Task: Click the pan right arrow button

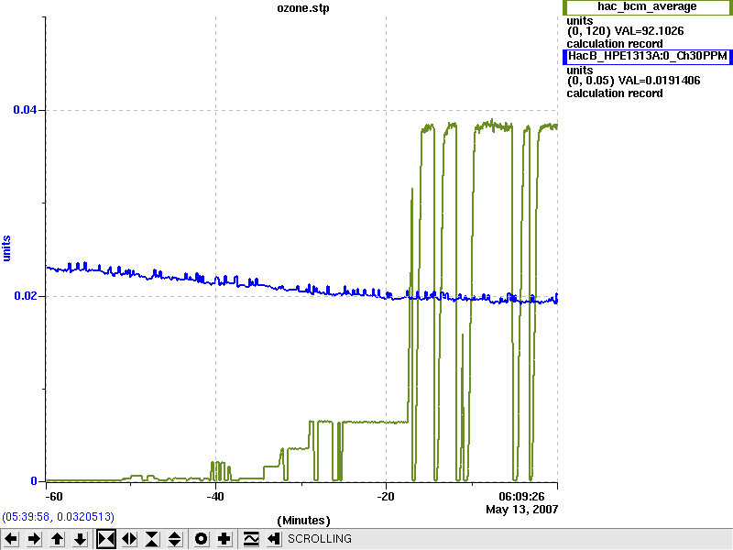Action: pos(34,539)
